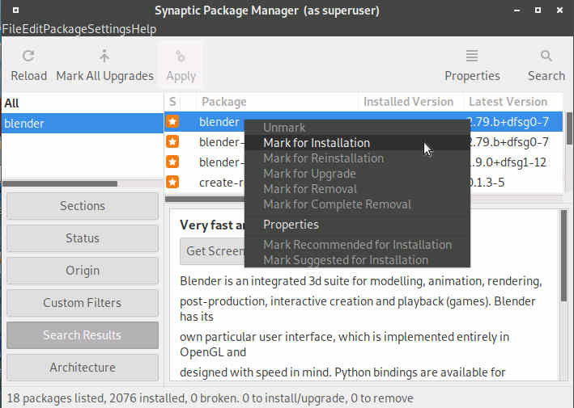Screen dimensions: 574x408
Task: Sort by the S status column header
Action: pos(172,102)
